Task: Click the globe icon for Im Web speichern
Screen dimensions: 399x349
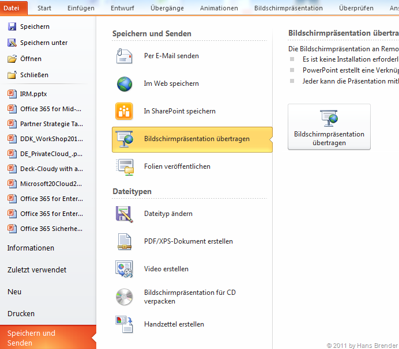Action: [125, 84]
